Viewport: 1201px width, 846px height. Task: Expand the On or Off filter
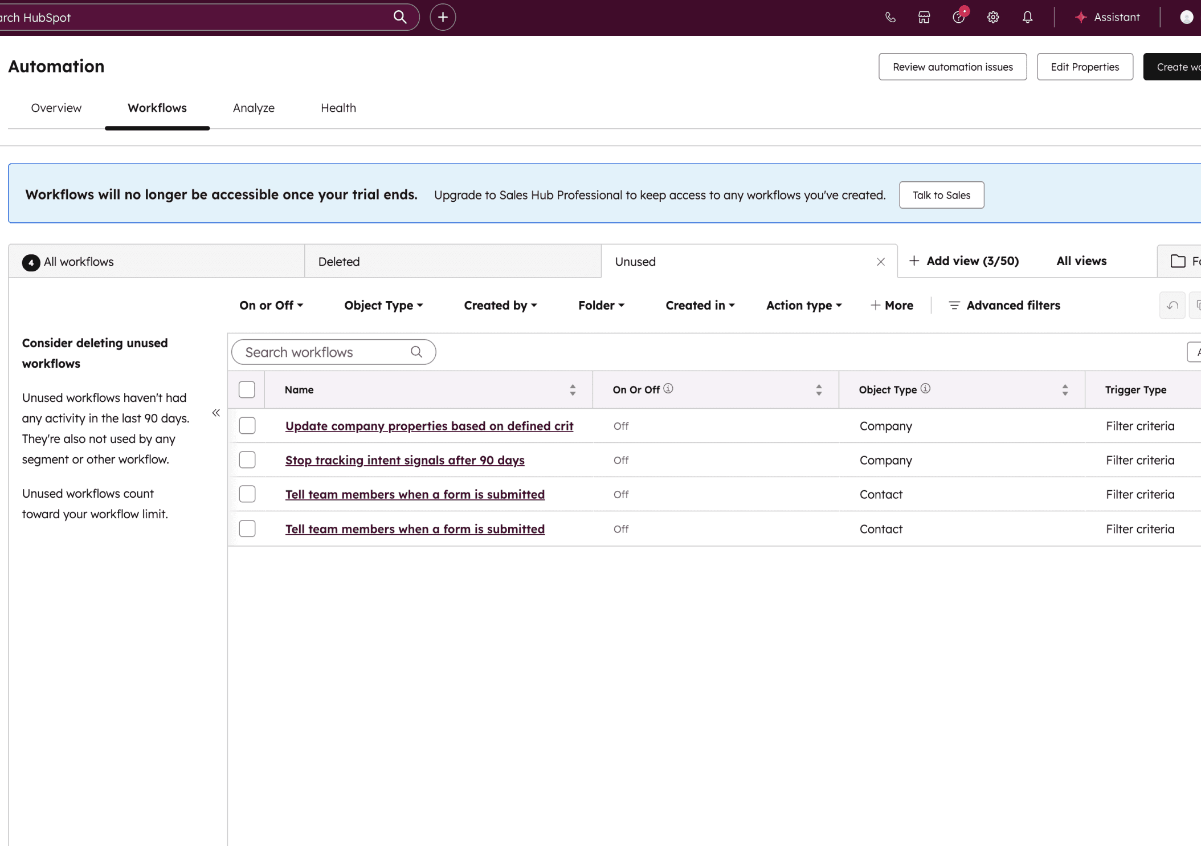point(271,306)
